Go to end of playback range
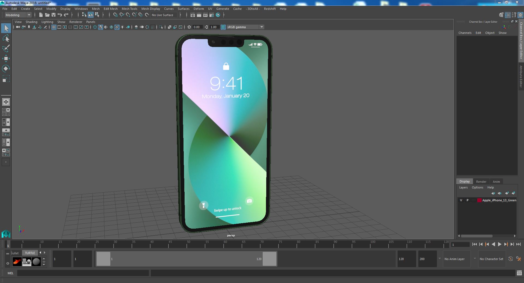The height and width of the screenshot is (283, 524). click(x=518, y=244)
